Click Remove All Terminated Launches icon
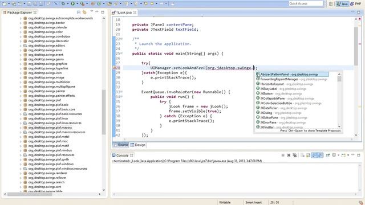The image size is (365, 205). point(295,155)
